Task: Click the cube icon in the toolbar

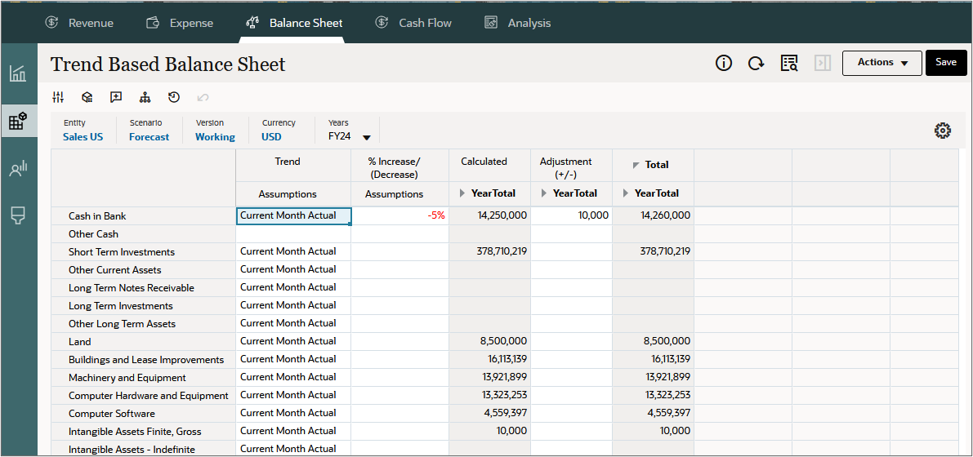Action: pyautogui.click(x=87, y=97)
